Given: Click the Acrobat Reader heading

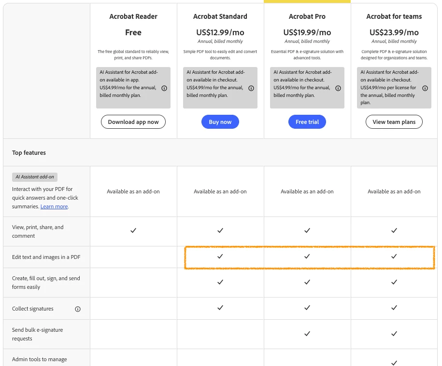Looking at the screenshot, I should 133,16.
